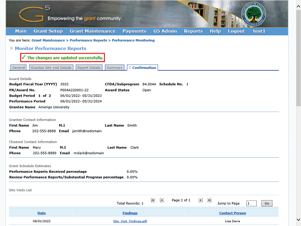Open the Grant Maintenance menu
This screenshot has height=226, width=301.
pos(93,31)
